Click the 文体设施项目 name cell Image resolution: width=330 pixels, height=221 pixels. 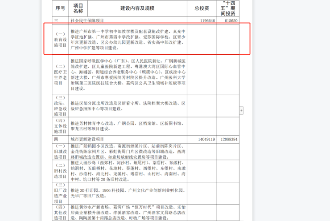click(60, 126)
